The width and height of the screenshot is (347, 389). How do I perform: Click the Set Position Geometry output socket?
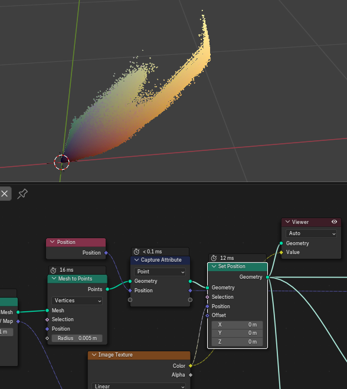tap(268, 277)
